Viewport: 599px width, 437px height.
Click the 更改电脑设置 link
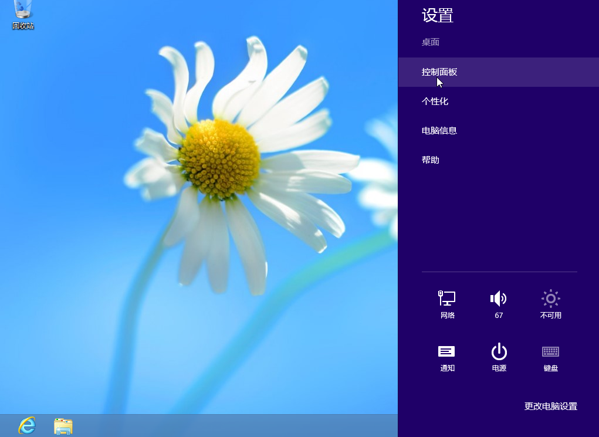[x=550, y=406]
